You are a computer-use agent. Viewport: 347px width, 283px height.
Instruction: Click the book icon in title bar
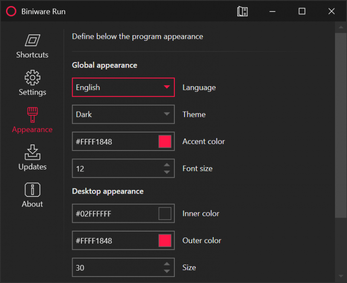242,12
